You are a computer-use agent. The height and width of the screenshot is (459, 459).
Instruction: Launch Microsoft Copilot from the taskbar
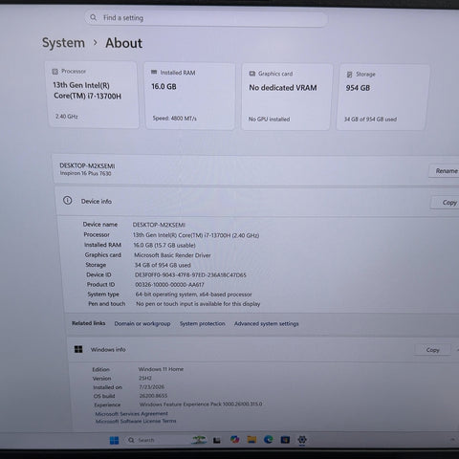[x=234, y=440]
